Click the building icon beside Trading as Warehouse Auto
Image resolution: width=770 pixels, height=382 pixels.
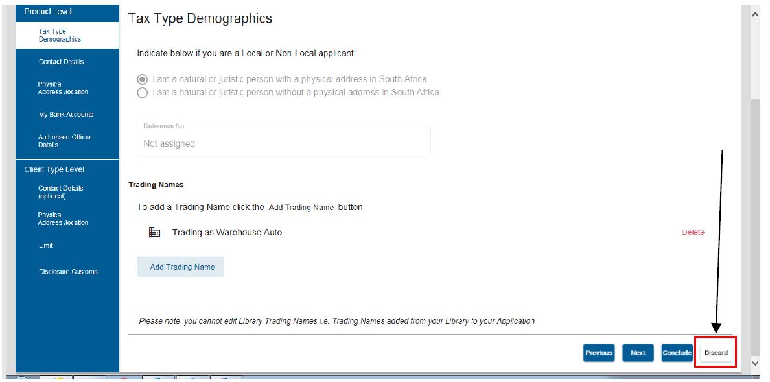point(155,232)
